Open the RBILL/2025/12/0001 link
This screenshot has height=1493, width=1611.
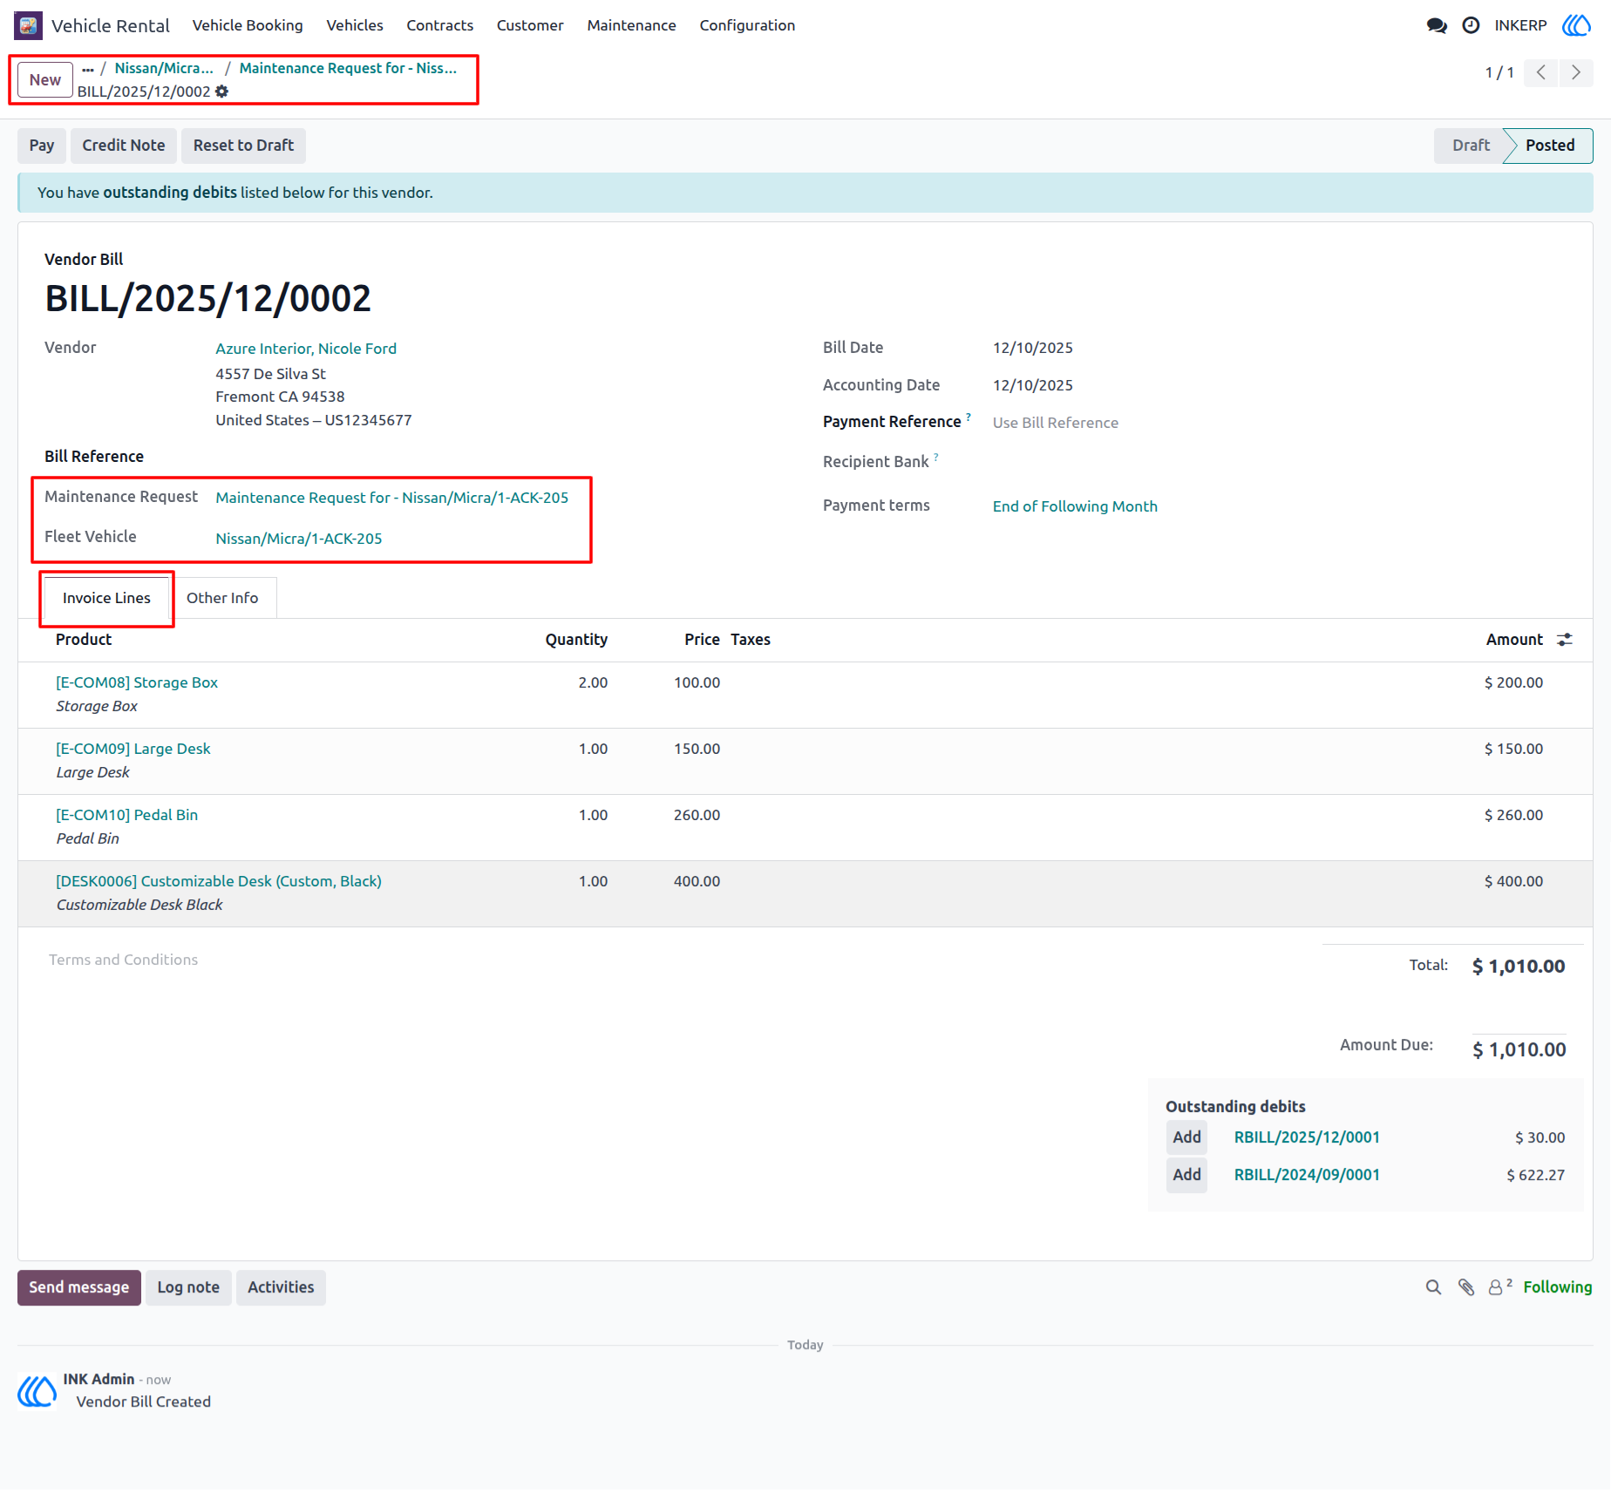click(x=1307, y=1137)
